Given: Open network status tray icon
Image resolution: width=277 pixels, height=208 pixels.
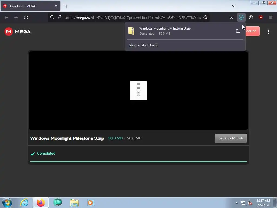Looking at the screenshot, I should (243, 203).
